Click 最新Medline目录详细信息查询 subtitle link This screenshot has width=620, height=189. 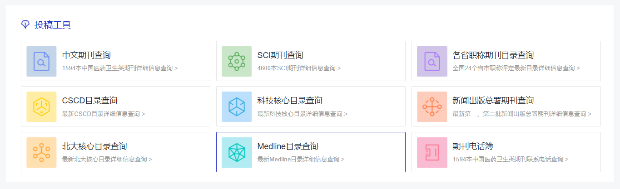coord(301,159)
